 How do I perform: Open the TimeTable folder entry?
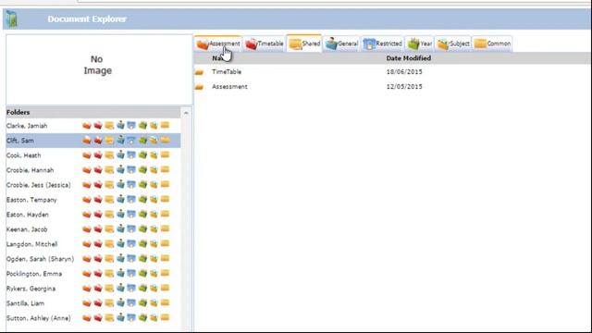click(x=227, y=72)
